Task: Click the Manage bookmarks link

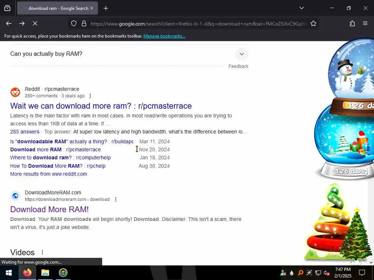Action: [164, 36]
